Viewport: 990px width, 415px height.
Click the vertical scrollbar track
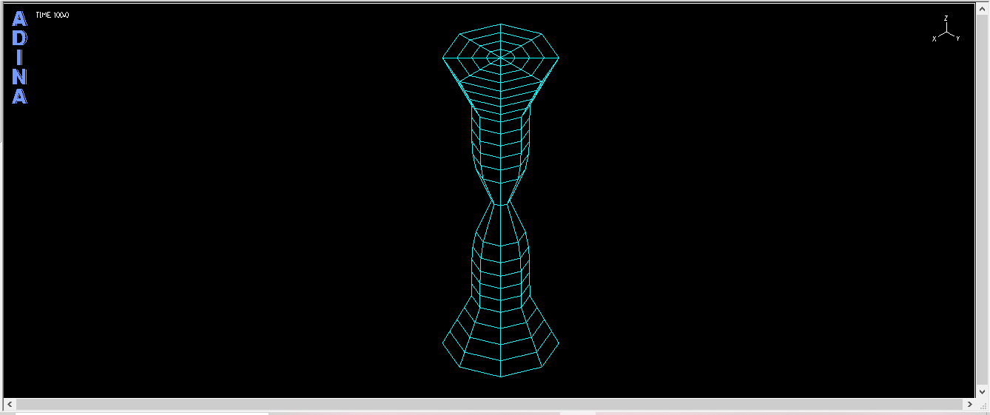(x=983, y=200)
